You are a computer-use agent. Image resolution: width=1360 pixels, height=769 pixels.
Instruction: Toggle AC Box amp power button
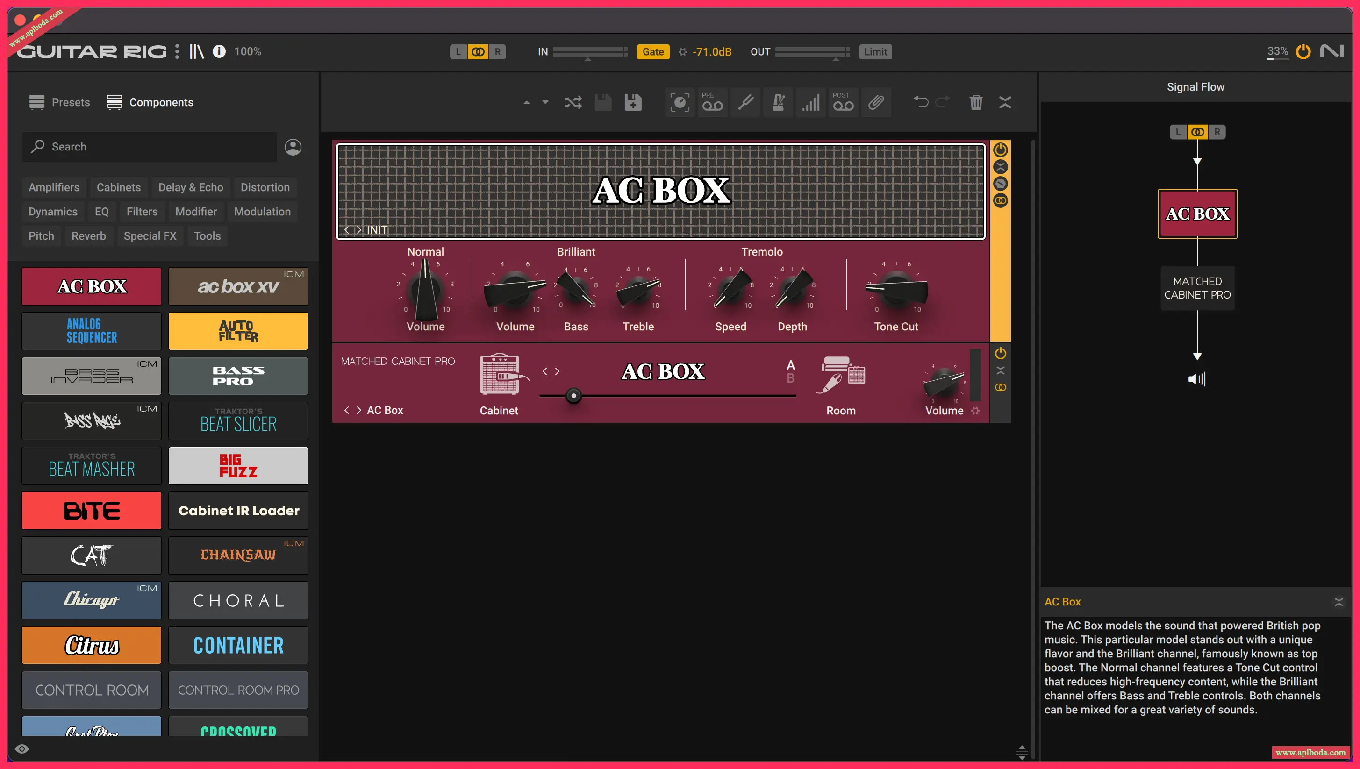point(1001,150)
